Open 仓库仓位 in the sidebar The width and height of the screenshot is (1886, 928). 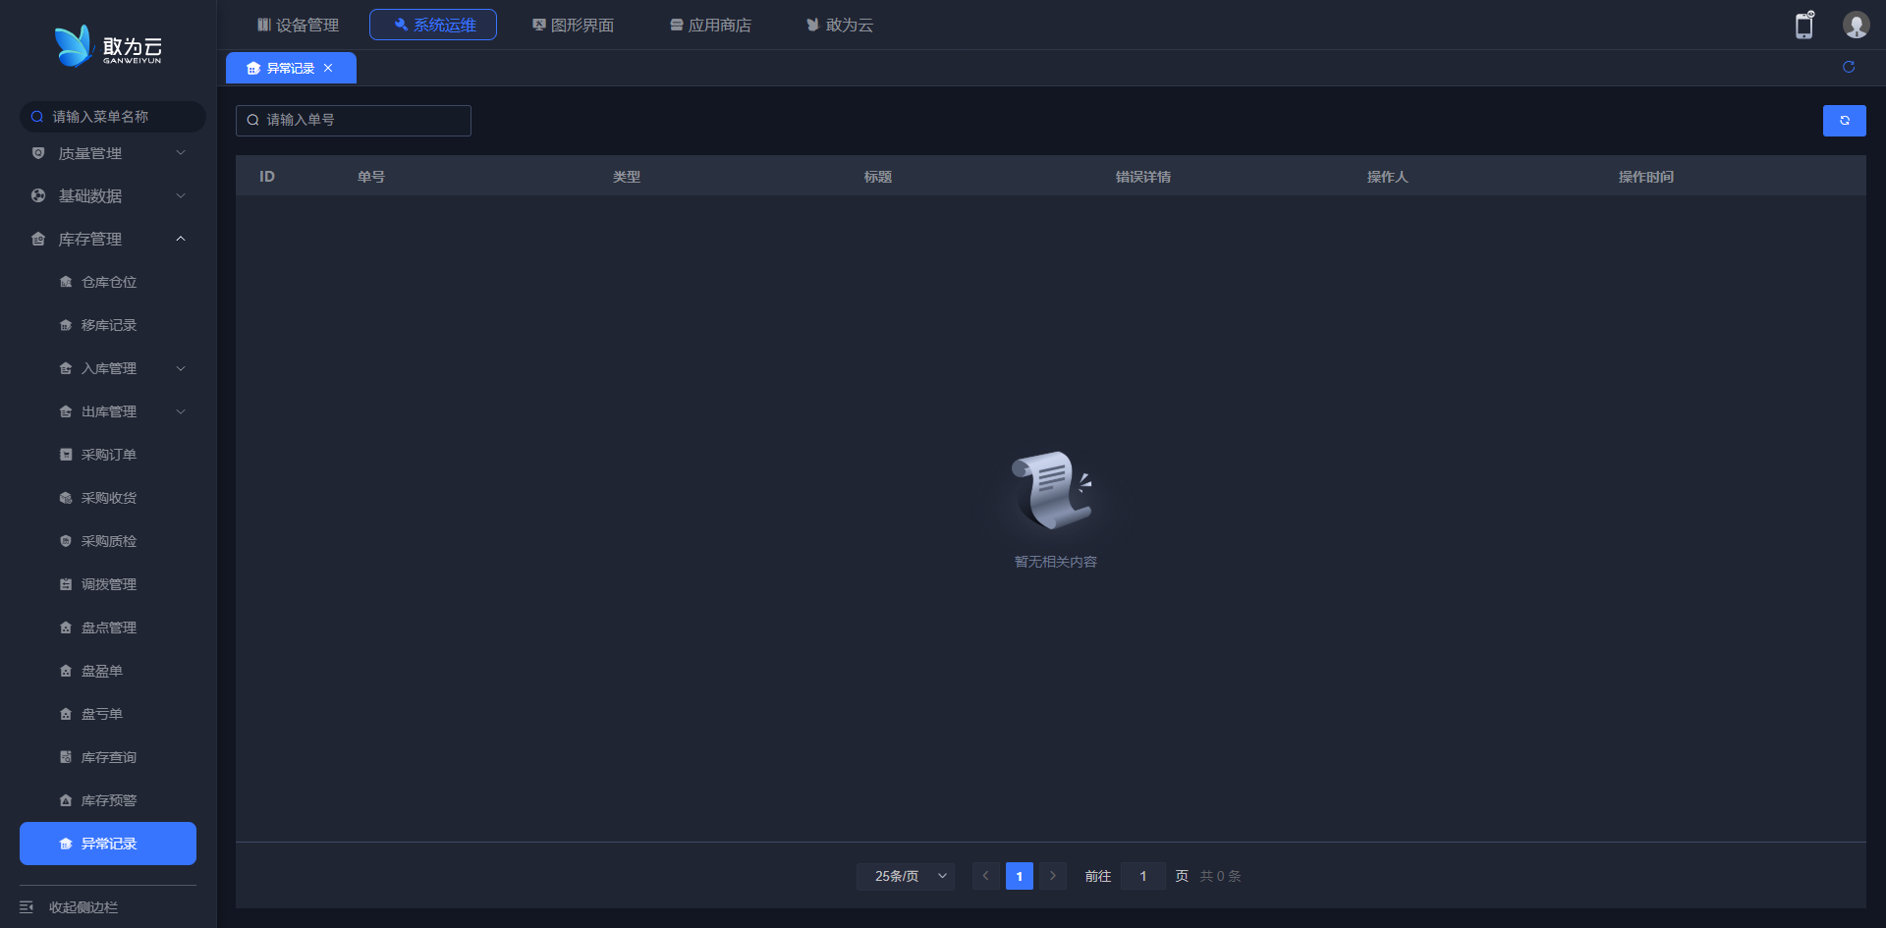108,282
